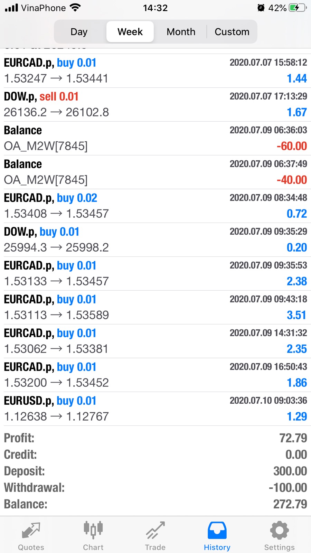The width and height of the screenshot is (311, 553).
Task: Tap the Wi-Fi status icon
Action: pyautogui.click(x=75, y=8)
